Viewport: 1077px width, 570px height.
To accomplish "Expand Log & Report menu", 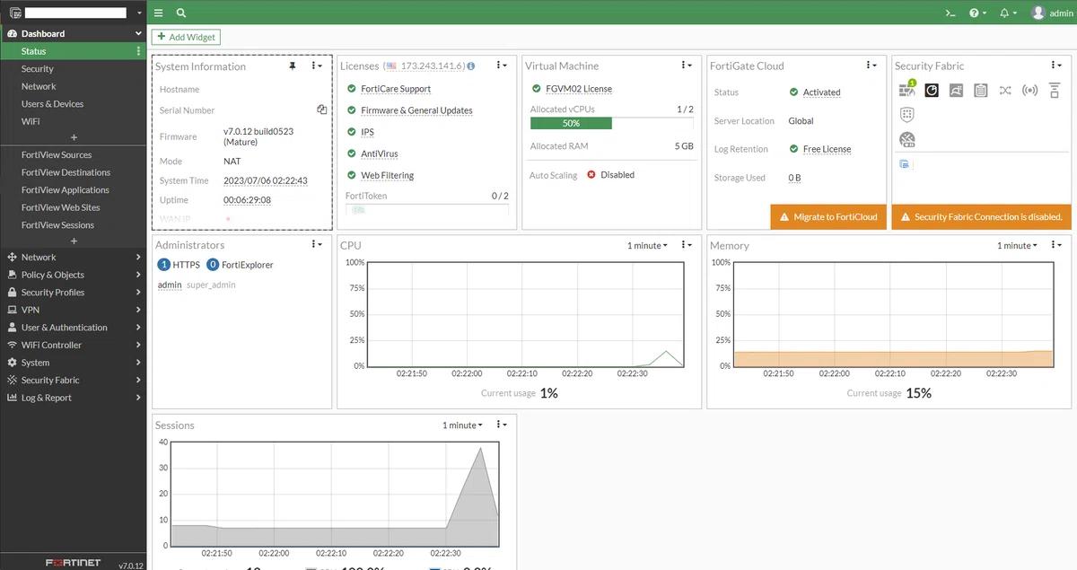I will point(73,398).
